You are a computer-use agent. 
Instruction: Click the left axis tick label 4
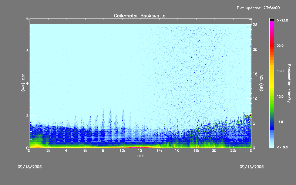point(27,83)
